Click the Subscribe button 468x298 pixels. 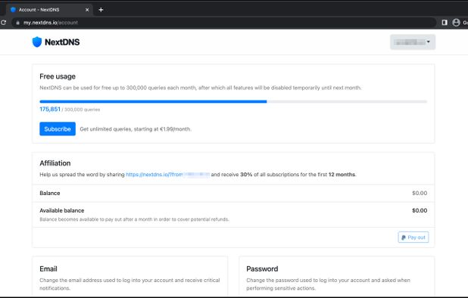pos(58,129)
